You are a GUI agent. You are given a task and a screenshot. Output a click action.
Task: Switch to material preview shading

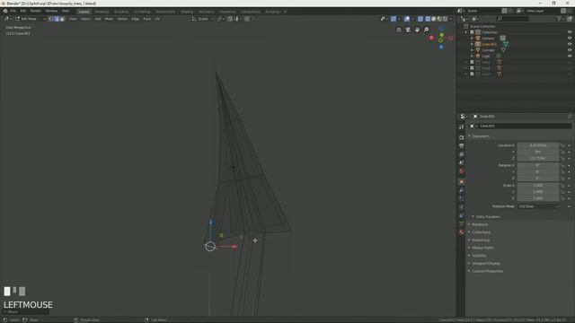point(439,19)
